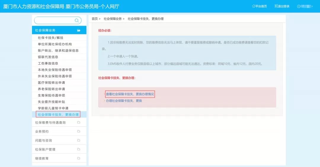The width and height of the screenshot is (320, 167).
Task: Expand 业务预约 section
Action: pos(59,131)
